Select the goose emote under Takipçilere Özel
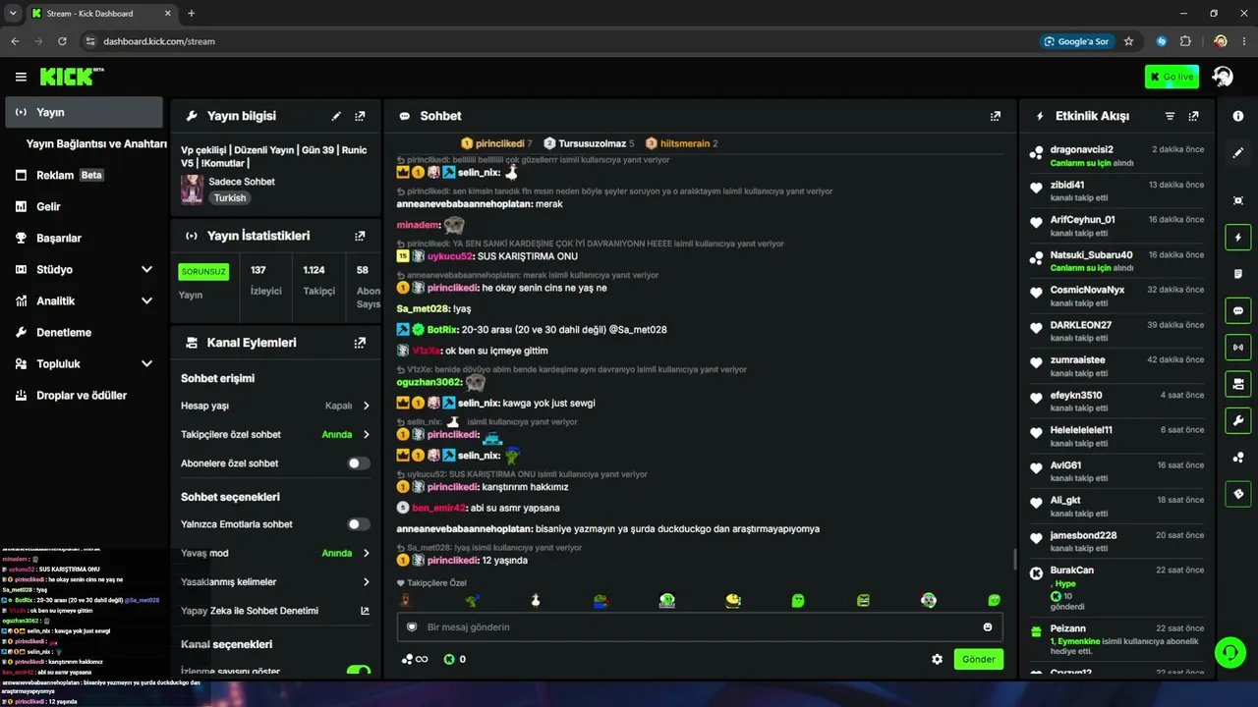Viewport: 1258px width, 707px height. tap(536, 600)
